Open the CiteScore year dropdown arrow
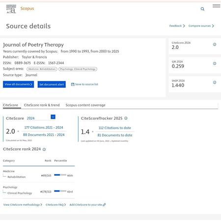The image size is (221, 221). [x=53, y=117]
